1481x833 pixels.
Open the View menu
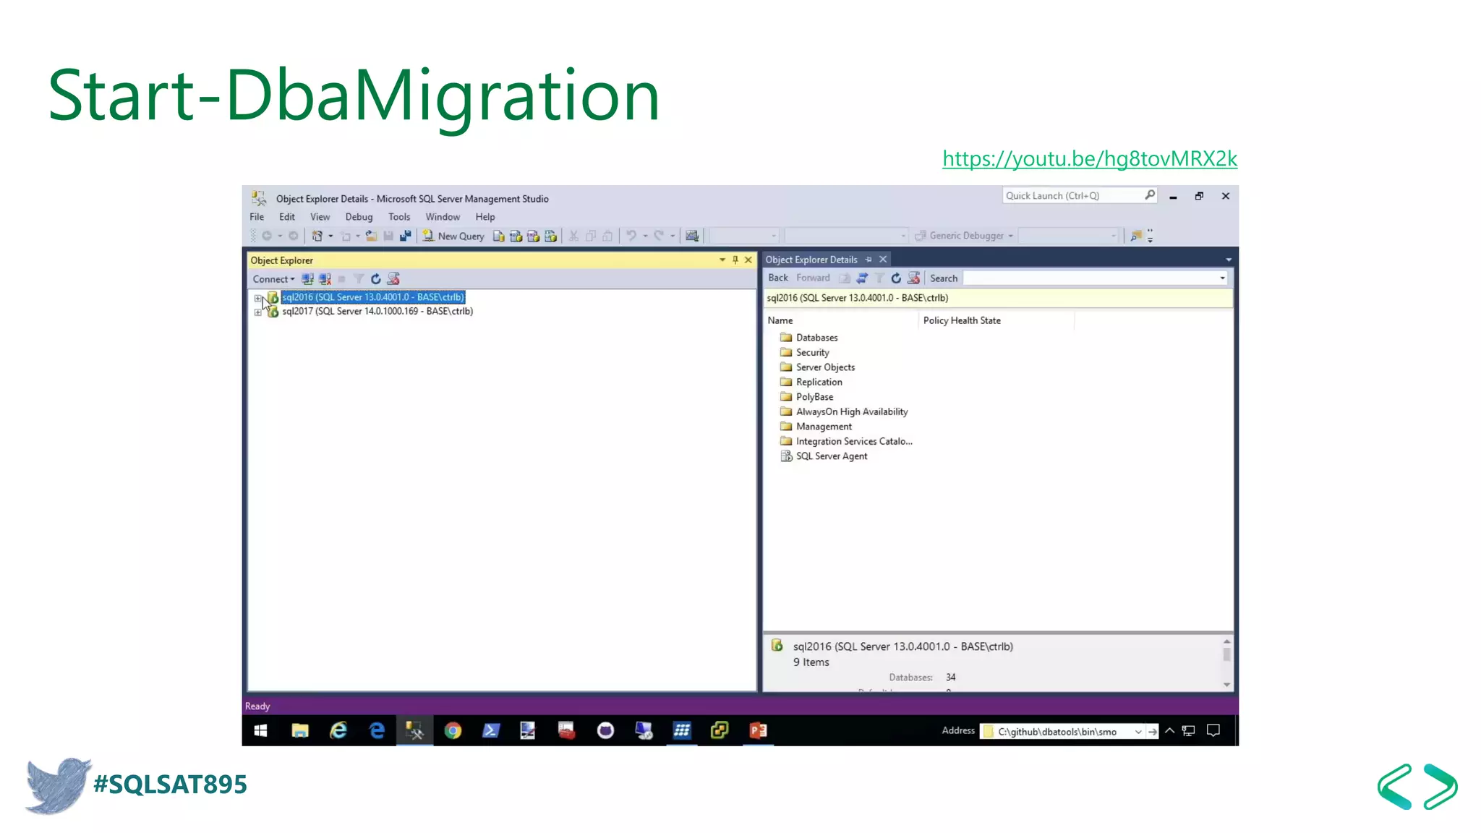pyautogui.click(x=320, y=217)
